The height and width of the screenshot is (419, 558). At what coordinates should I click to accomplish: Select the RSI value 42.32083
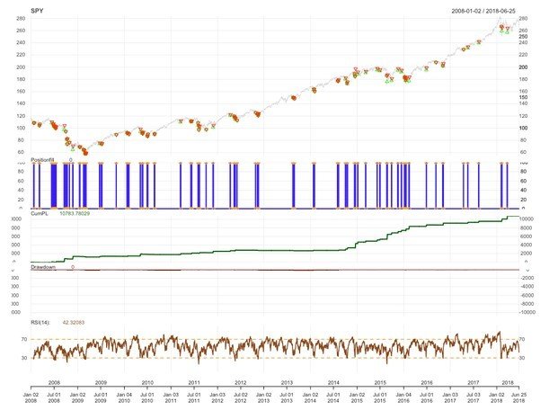(74, 322)
